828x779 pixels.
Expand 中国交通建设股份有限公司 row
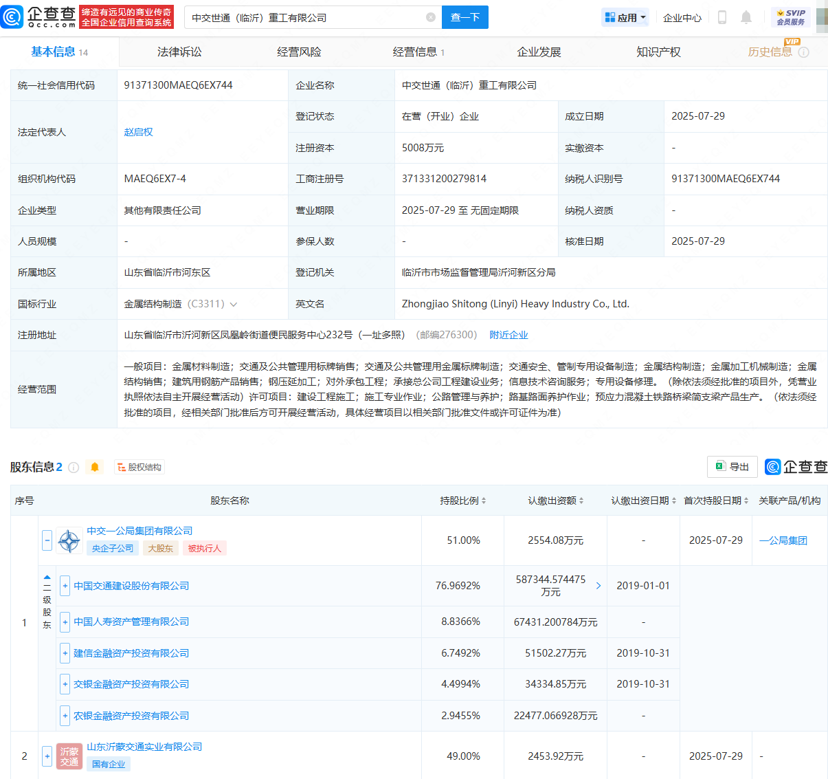click(65, 586)
